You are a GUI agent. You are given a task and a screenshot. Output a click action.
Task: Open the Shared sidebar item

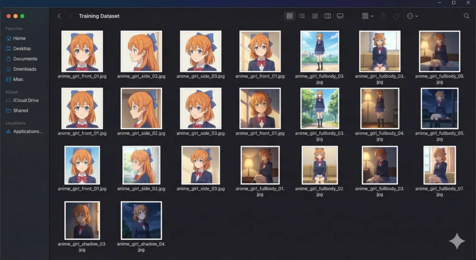coord(20,110)
